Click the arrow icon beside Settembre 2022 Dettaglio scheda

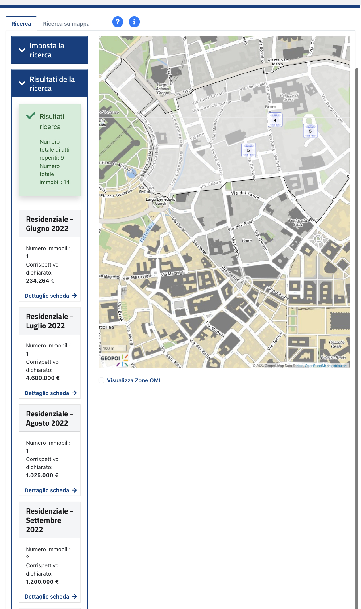coord(74,597)
